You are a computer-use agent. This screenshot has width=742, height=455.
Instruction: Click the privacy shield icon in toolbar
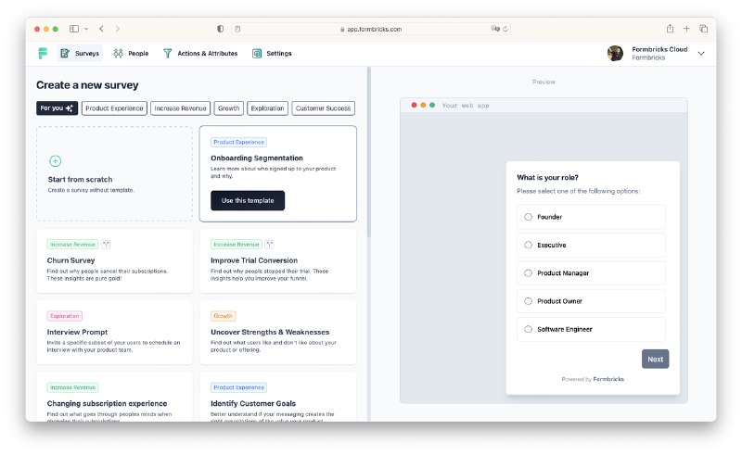coord(220,29)
